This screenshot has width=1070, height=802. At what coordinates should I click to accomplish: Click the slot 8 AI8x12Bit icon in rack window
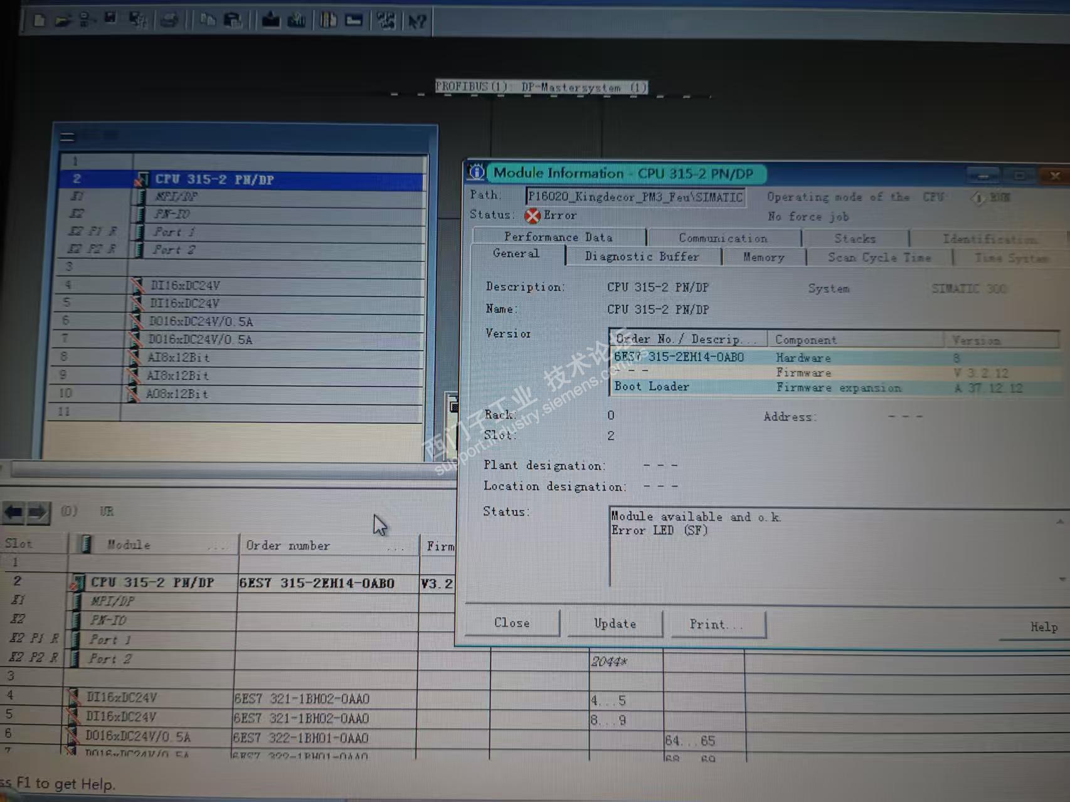tap(134, 357)
